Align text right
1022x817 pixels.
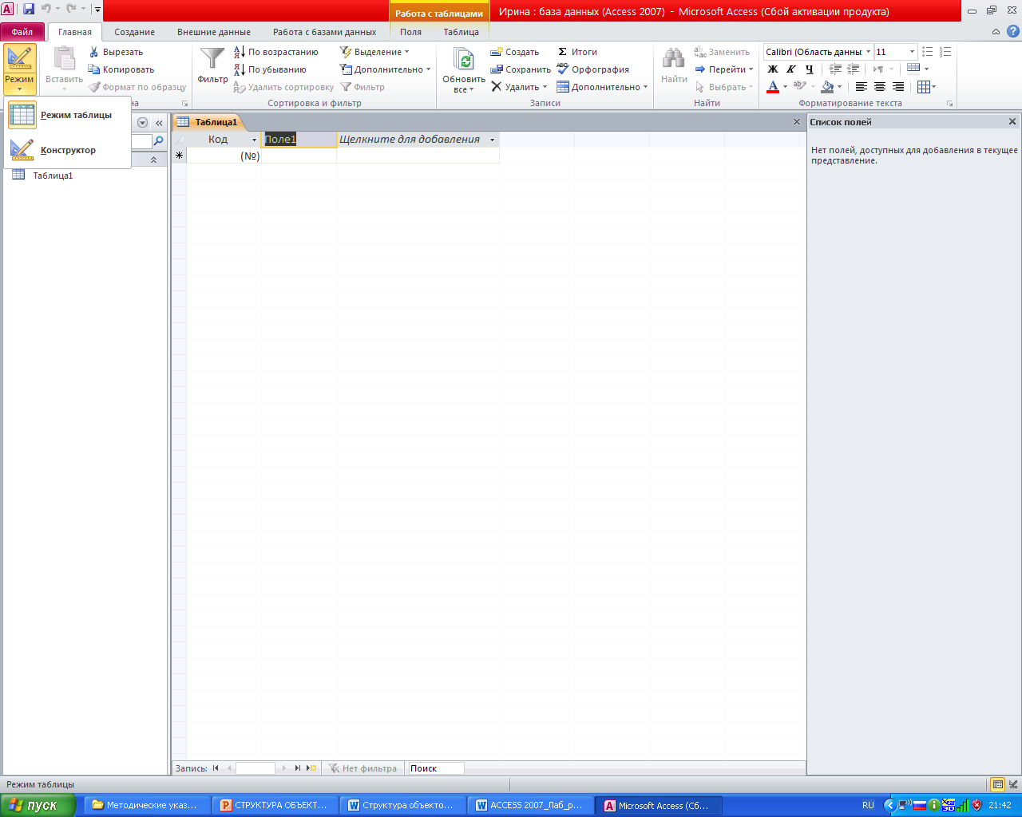click(898, 87)
